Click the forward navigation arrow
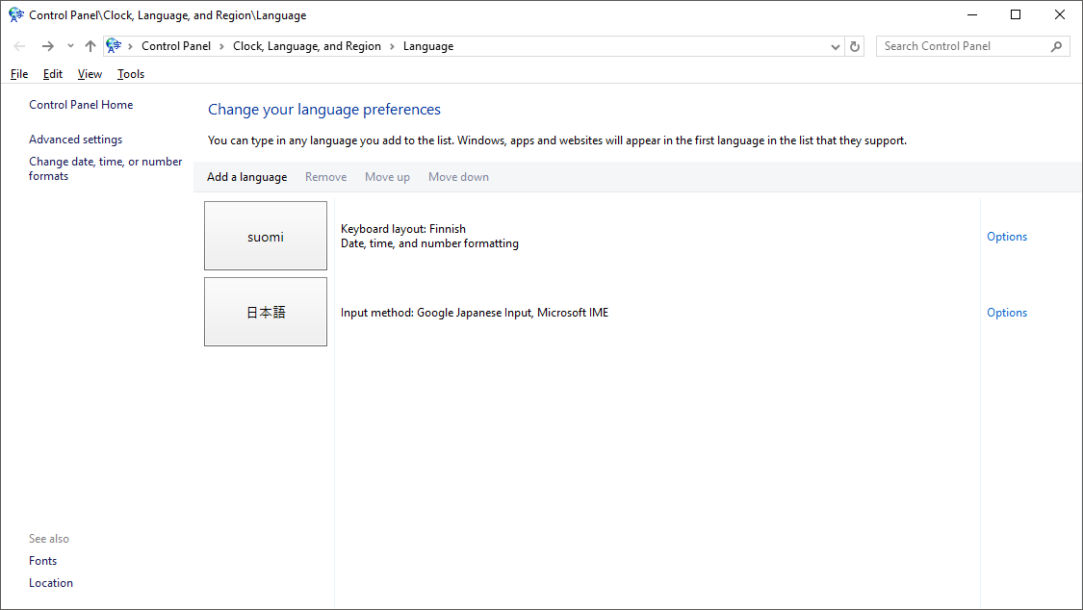Screen dimensions: 1083x610 (x=47, y=46)
